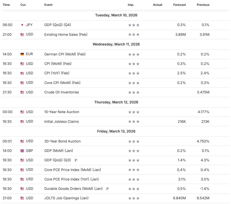Click the Previous column header

pyautogui.click(x=203, y=5)
